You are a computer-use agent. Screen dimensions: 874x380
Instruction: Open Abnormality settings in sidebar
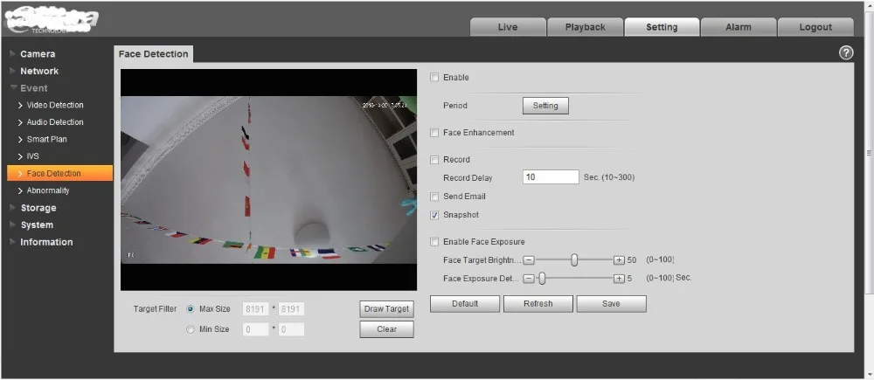tap(48, 190)
